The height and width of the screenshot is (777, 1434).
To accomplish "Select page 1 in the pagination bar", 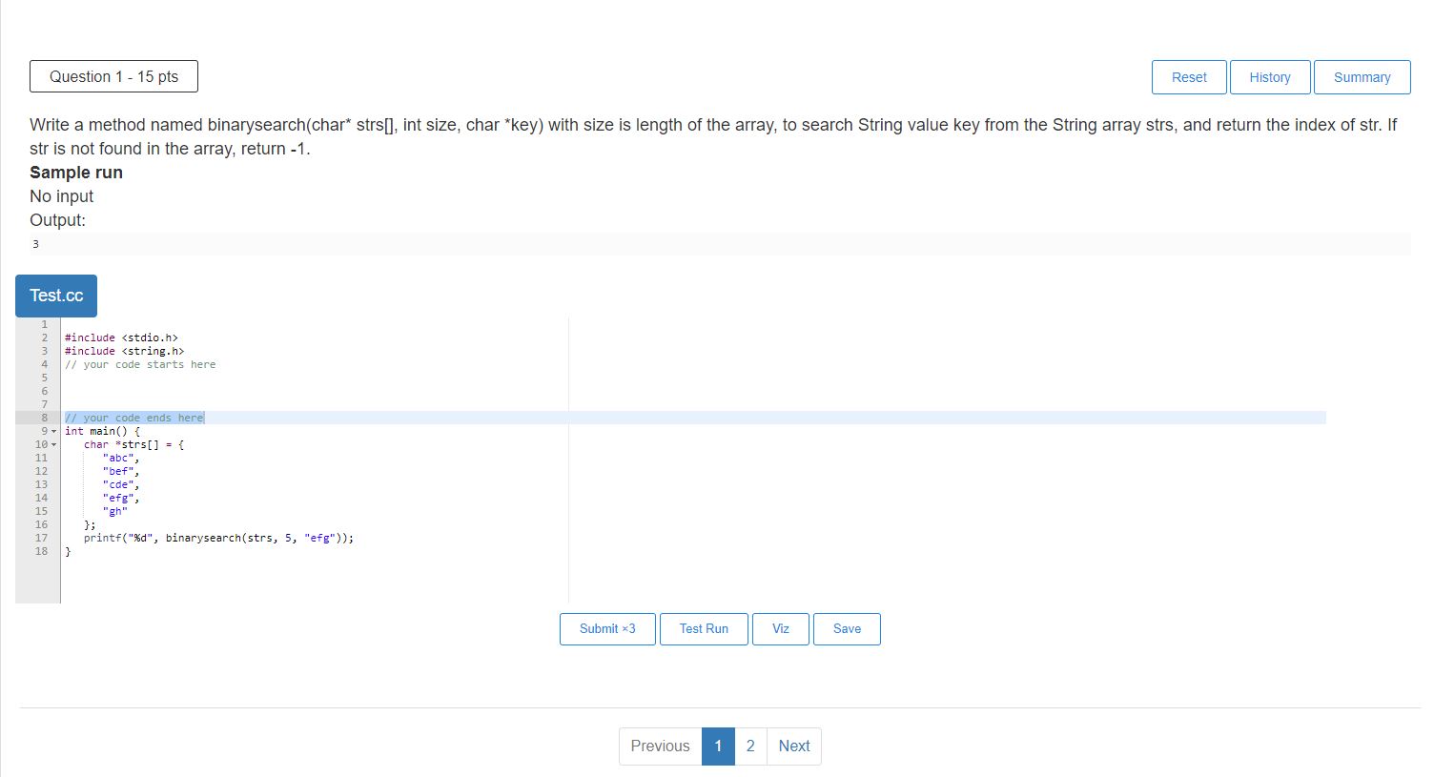I will [718, 746].
